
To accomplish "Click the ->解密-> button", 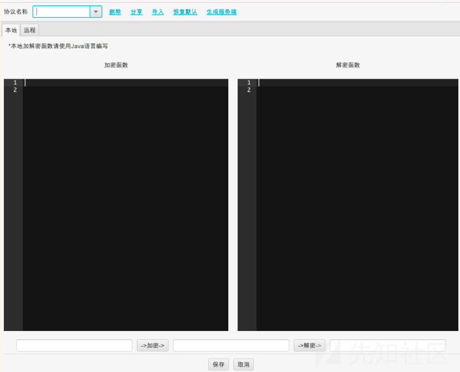I will tap(309, 345).
